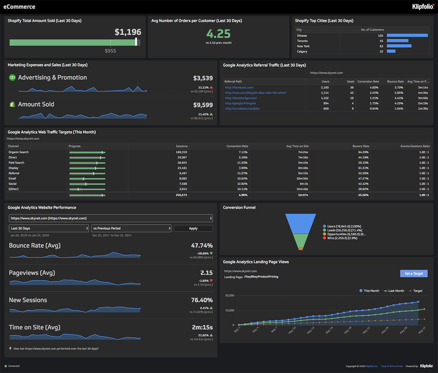Click the red trend arrow beside 11.11%
Screen dimensions: 438x373
pos(211,87)
